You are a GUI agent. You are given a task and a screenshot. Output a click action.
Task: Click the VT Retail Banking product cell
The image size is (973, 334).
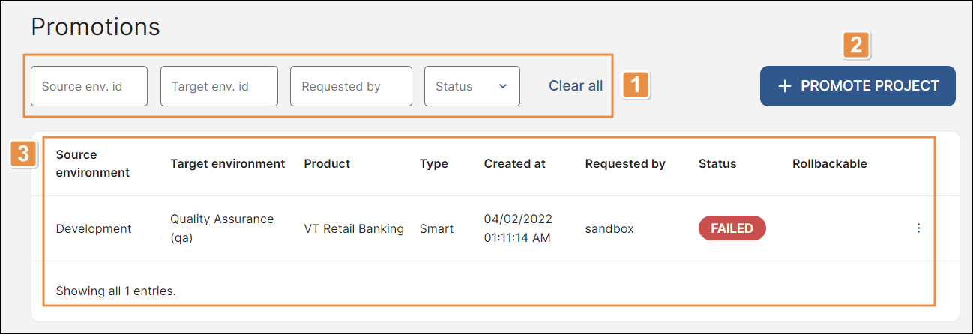(354, 228)
